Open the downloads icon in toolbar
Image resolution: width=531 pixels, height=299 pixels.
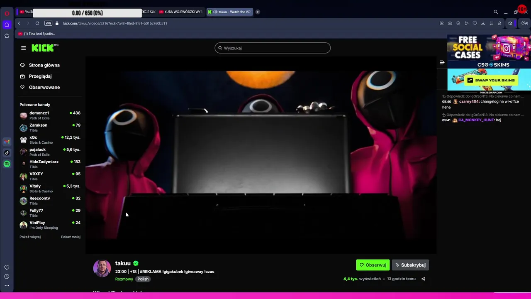[483, 23]
